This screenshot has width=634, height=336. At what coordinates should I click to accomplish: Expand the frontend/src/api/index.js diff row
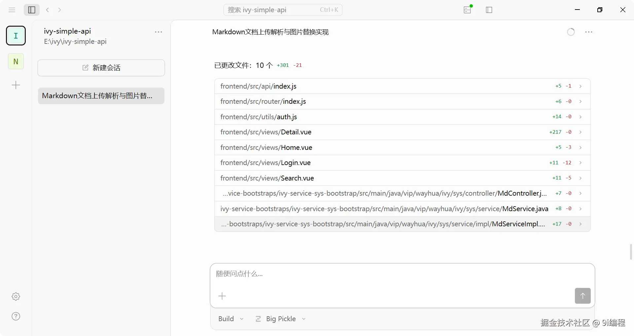pyautogui.click(x=402, y=86)
